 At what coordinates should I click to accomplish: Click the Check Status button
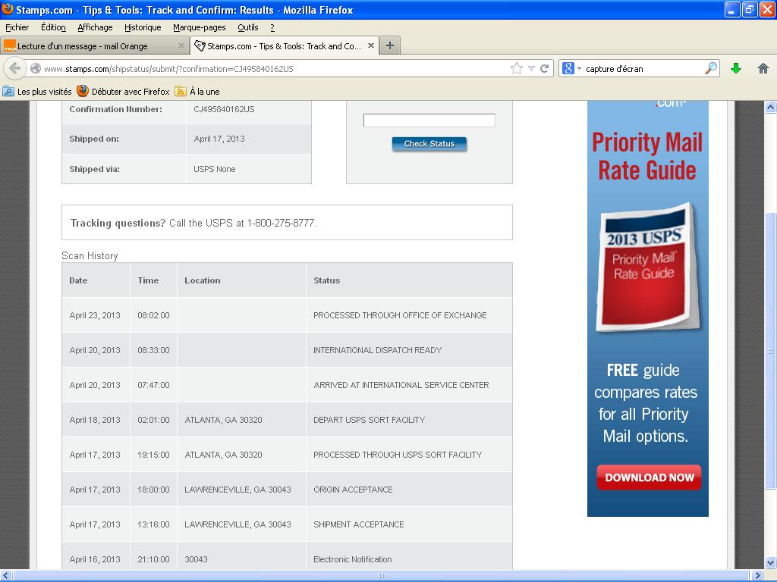(x=429, y=143)
